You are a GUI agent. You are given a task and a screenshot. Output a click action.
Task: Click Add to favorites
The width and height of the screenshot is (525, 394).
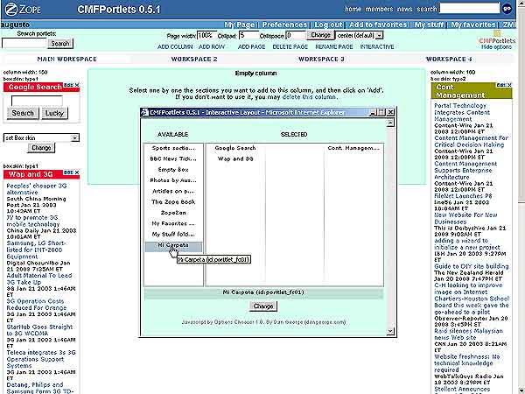tap(378, 25)
